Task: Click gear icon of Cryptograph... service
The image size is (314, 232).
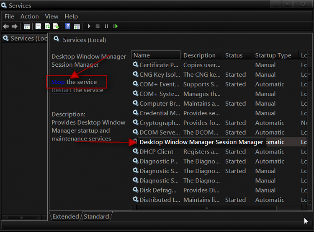Action: pyautogui.click(x=135, y=123)
